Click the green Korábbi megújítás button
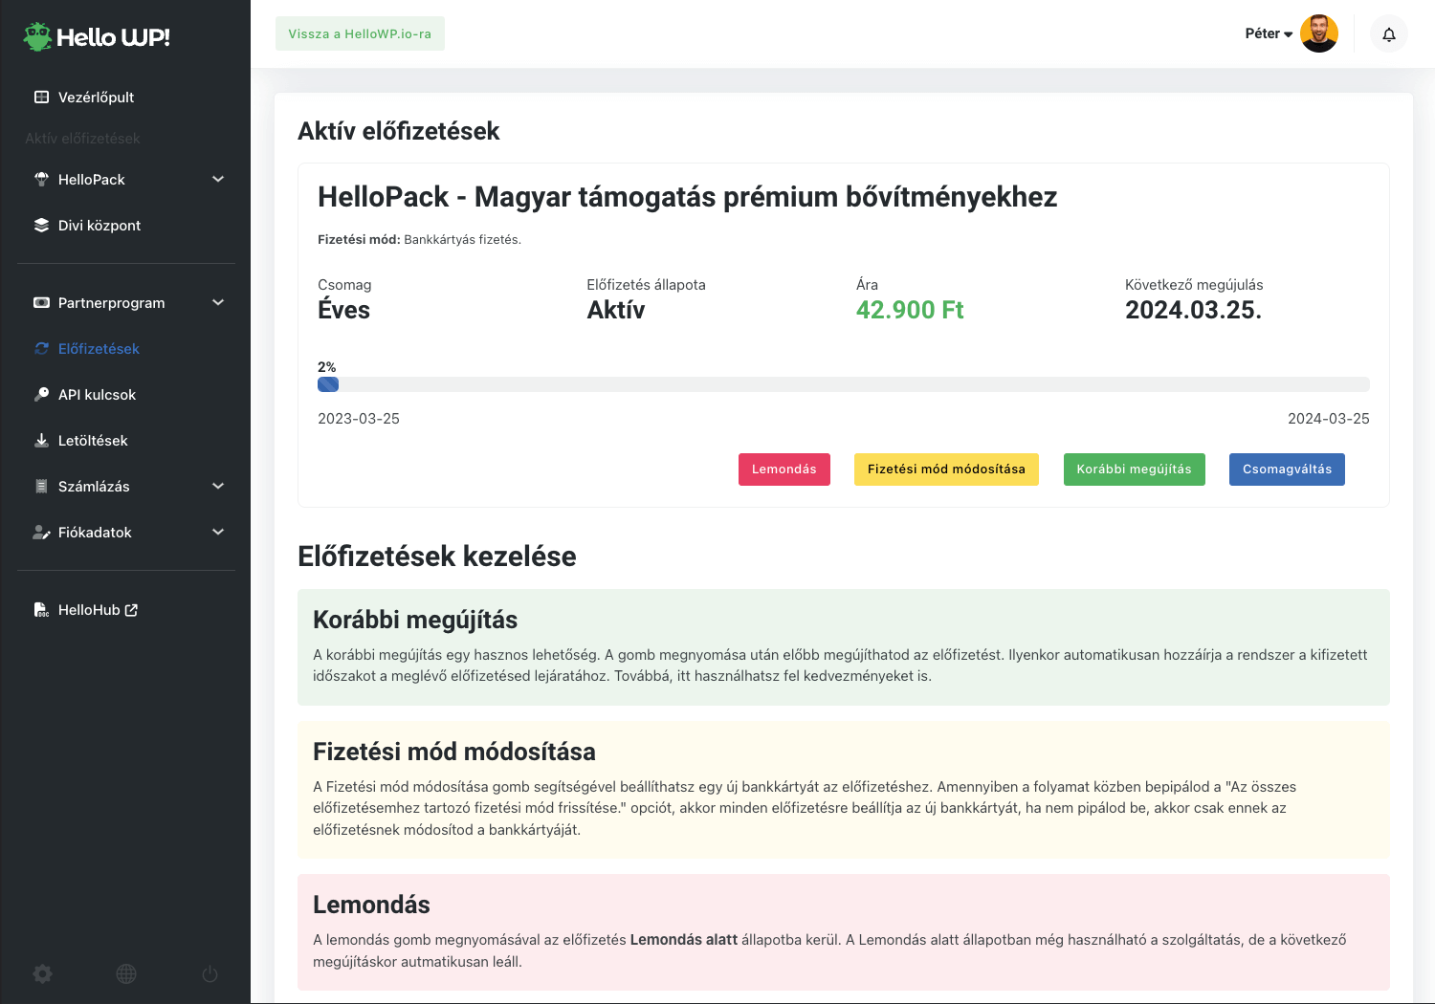 point(1135,469)
